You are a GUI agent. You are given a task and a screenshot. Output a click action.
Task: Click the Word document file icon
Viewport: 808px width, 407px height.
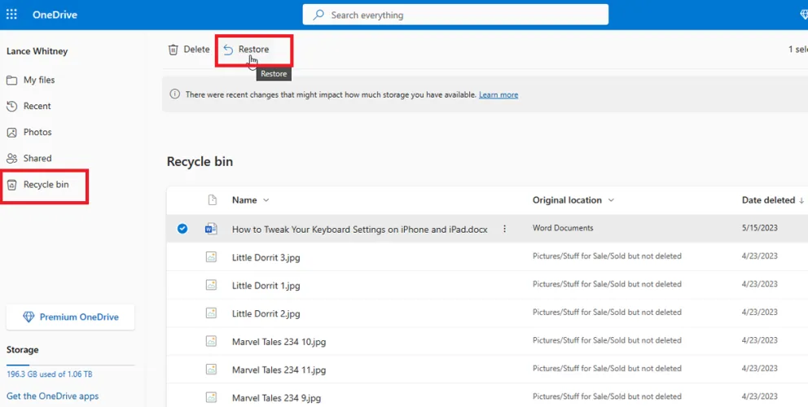211,229
